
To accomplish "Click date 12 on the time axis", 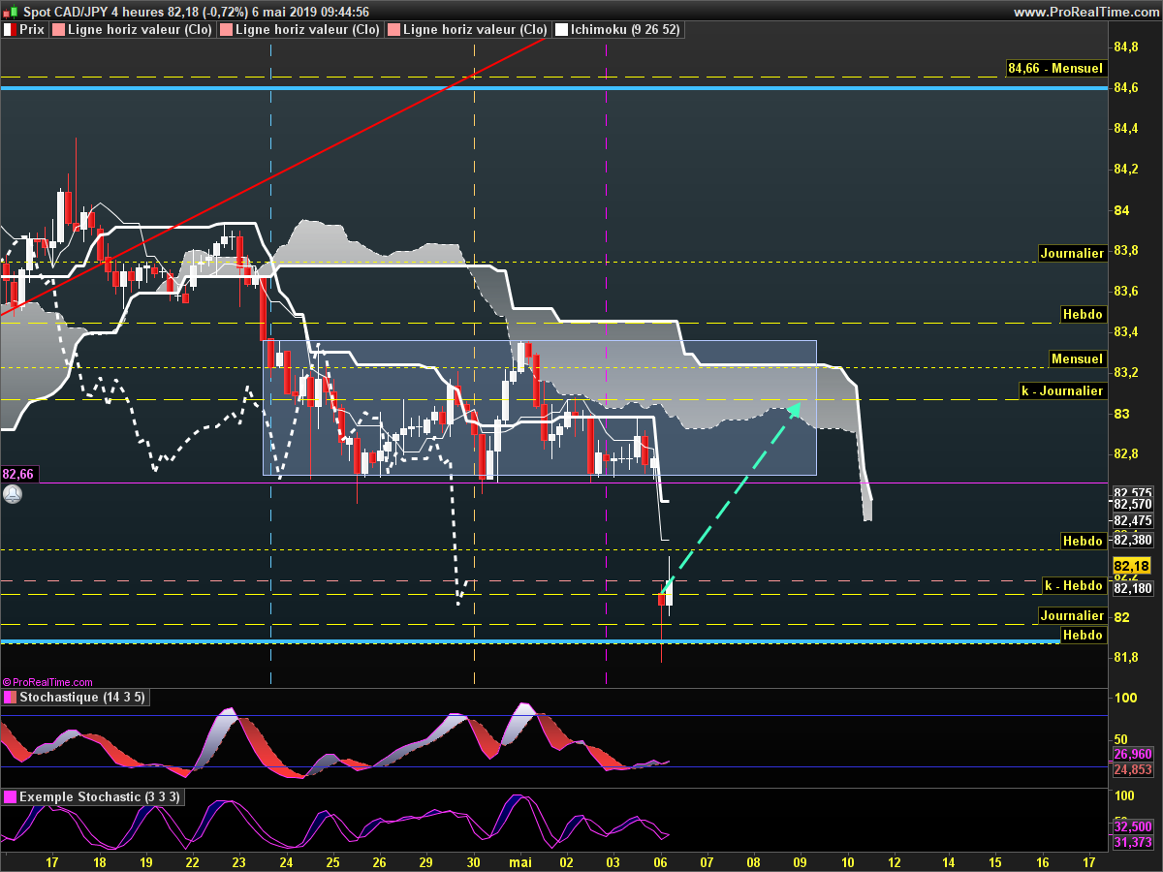I will pyautogui.click(x=894, y=860).
